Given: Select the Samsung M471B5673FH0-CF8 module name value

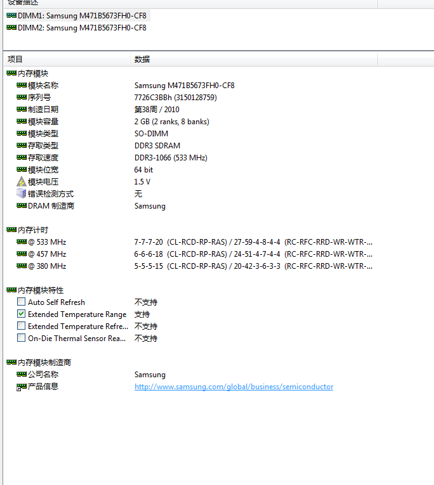Looking at the screenshot, I should click(185, 86).
